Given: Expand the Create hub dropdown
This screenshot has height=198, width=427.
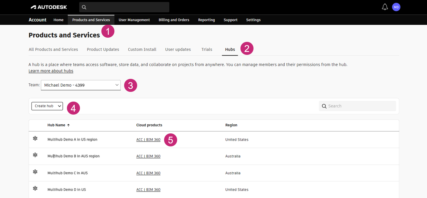Looking at the screenshot, I should (47, 106).
